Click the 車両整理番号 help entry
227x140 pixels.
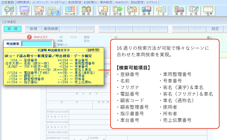[x=85, y=63]
